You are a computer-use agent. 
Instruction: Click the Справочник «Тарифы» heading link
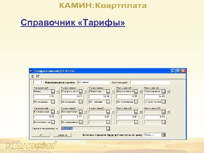(x=73, y=23)
